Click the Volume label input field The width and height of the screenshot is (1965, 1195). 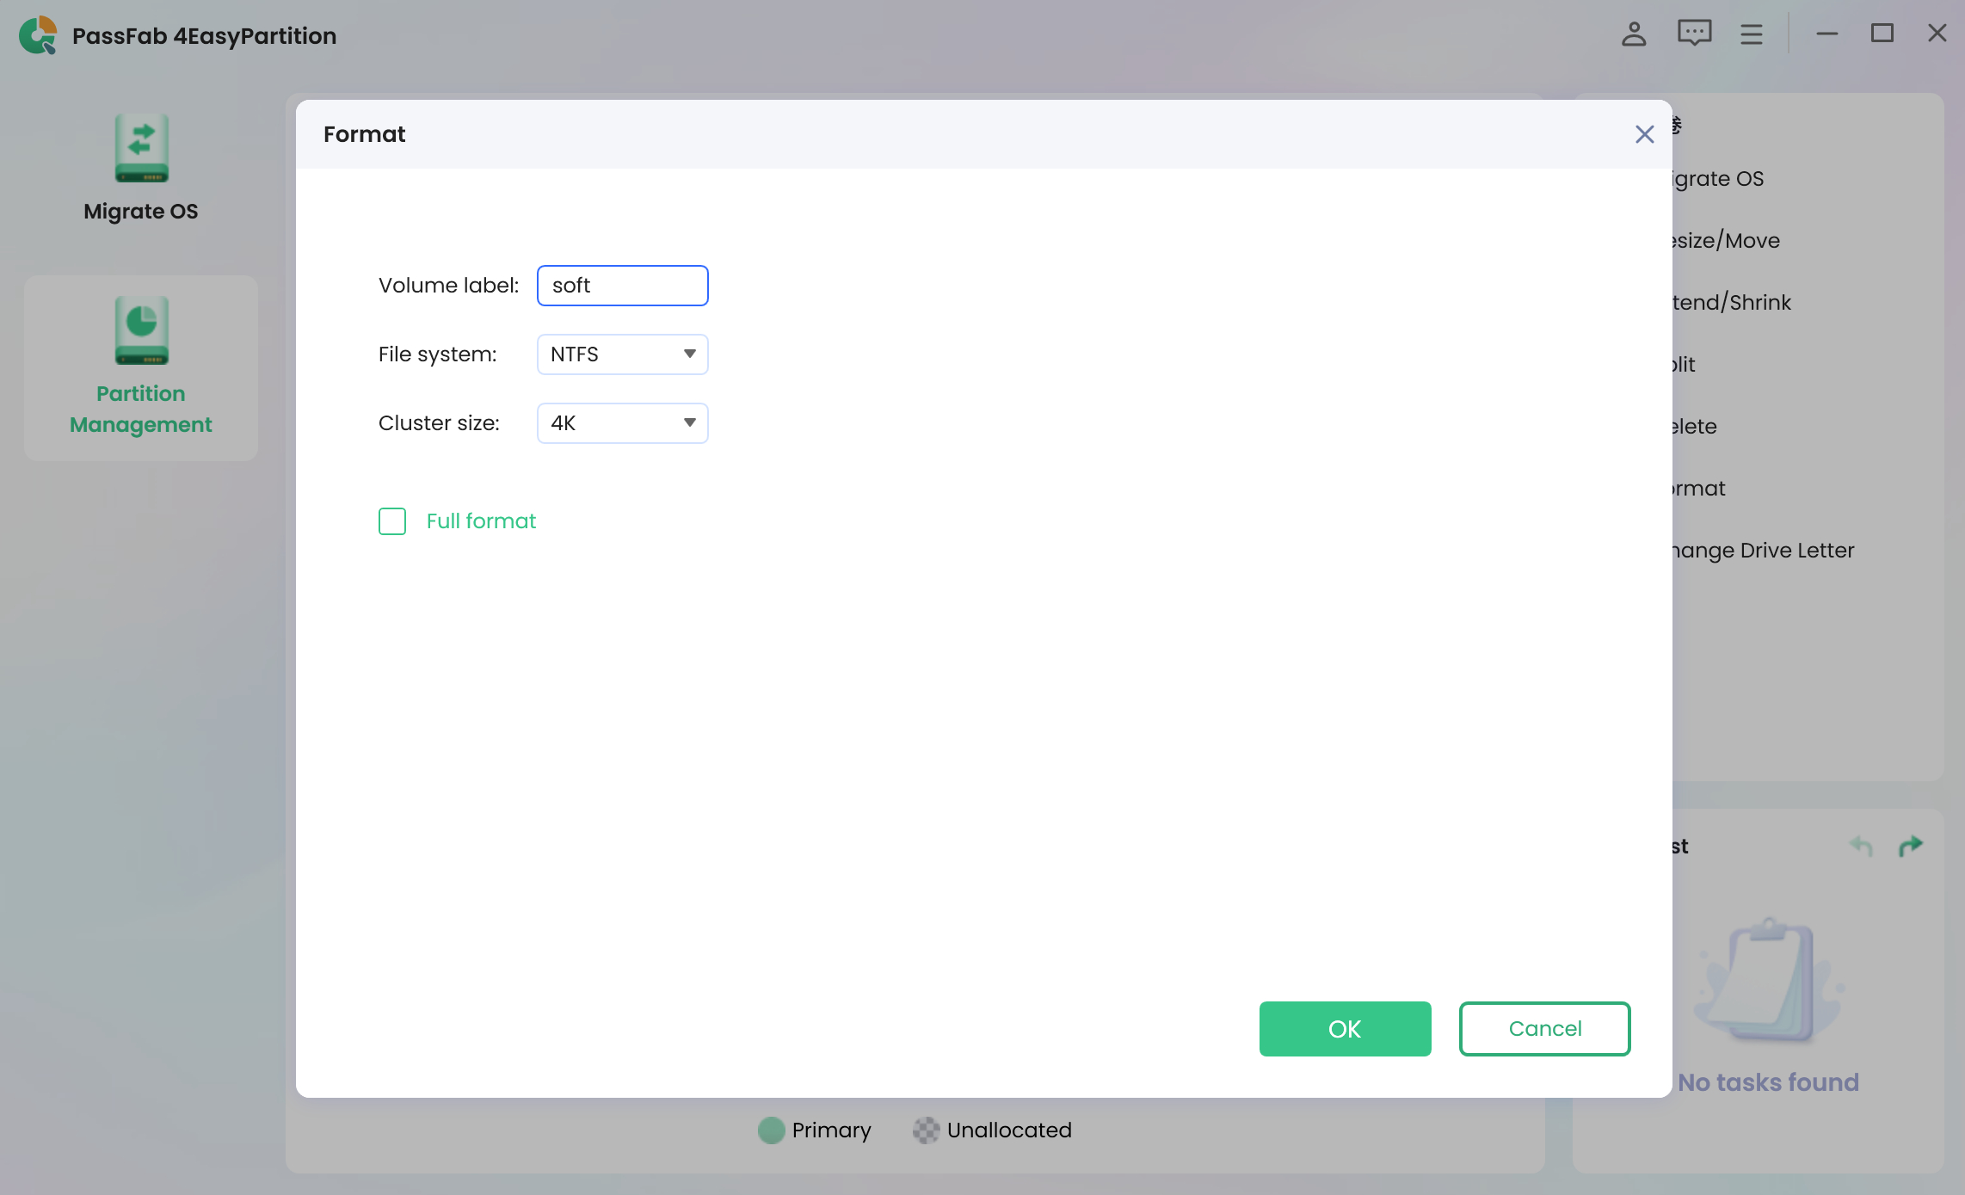(x=623, y=286)
